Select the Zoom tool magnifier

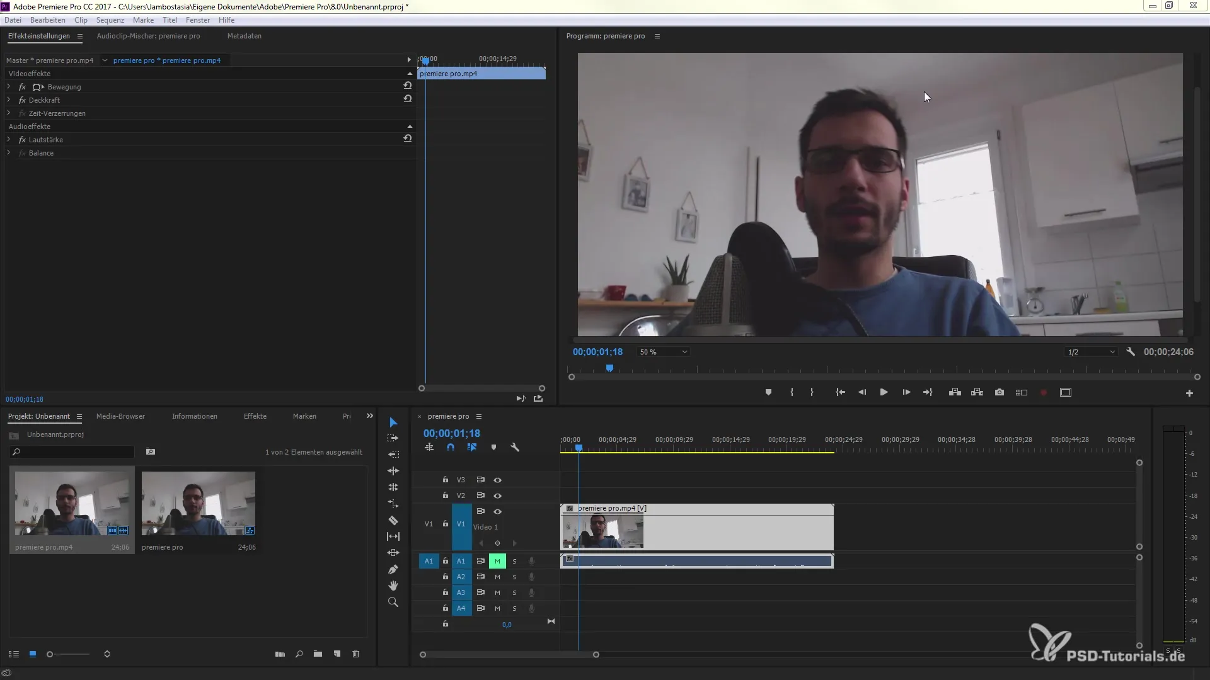click(x=393, y=603)
